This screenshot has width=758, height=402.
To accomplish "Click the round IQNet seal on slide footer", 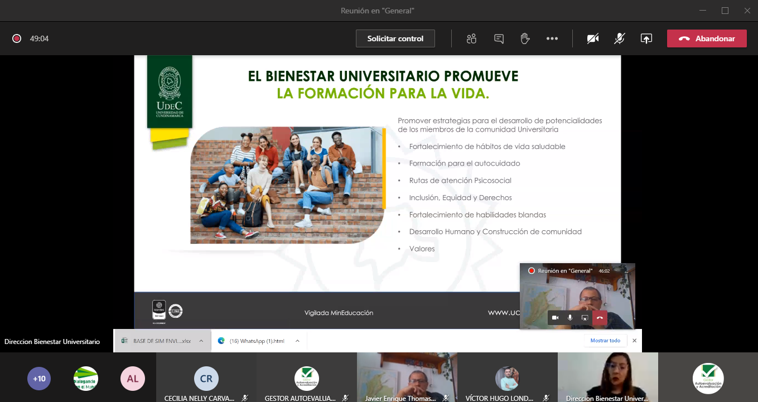I will click(176, 311).
